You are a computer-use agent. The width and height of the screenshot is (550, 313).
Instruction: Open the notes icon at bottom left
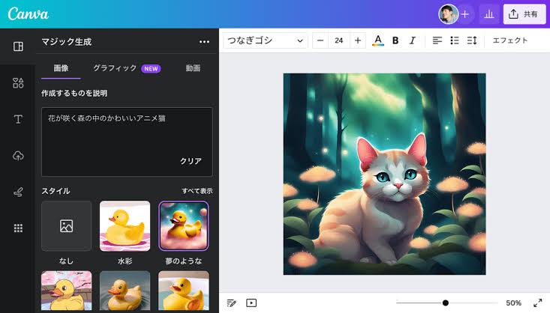[232, 303]
